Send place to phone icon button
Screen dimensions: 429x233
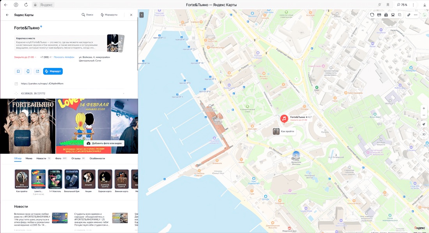[x=28, y=71]
